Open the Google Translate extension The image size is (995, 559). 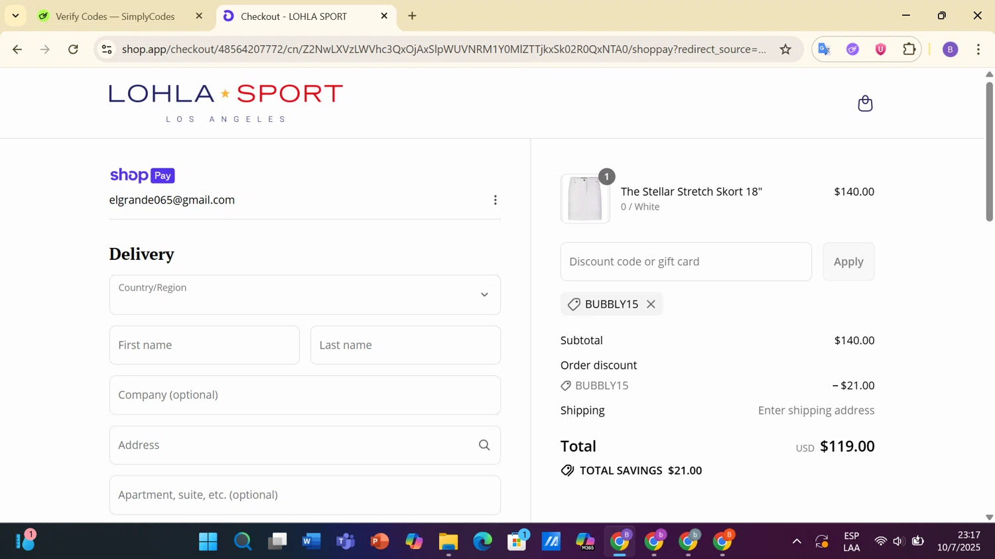(x=825, y=50)
